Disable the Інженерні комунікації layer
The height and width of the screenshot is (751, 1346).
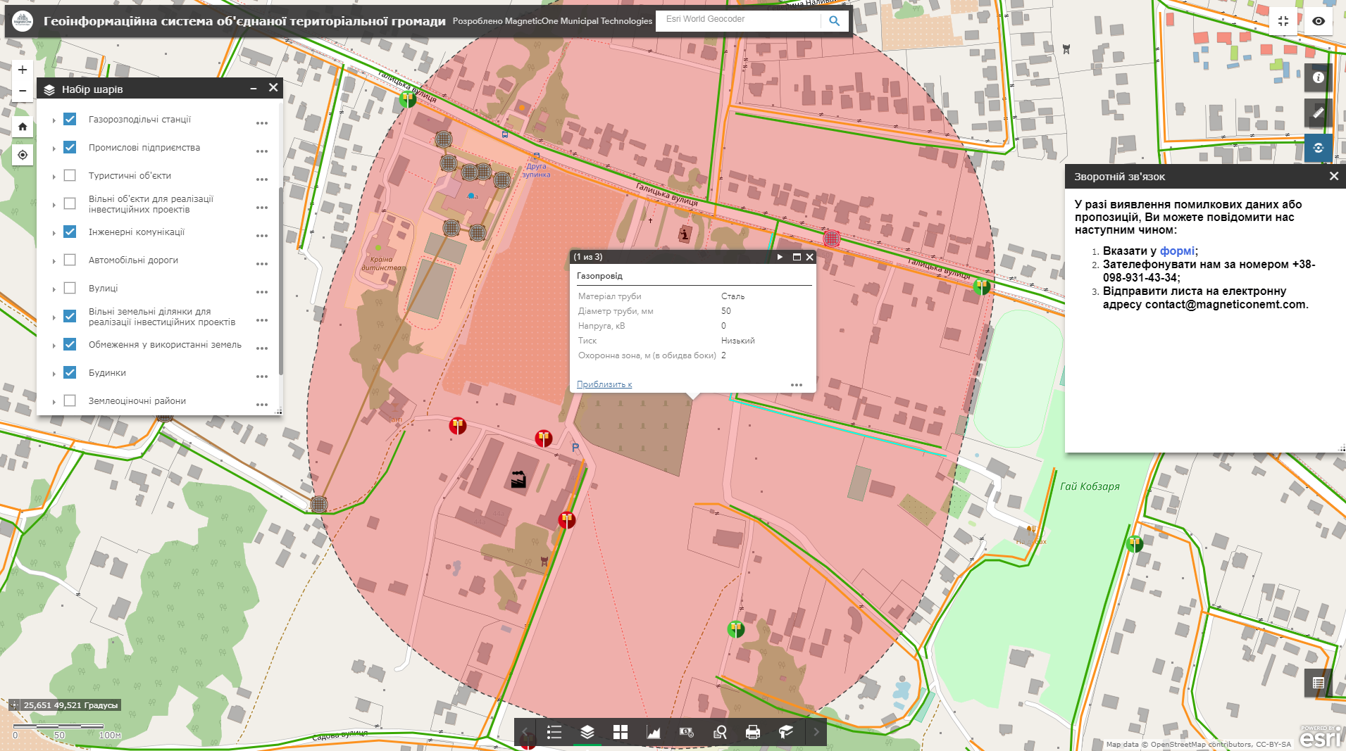[69, 231]
